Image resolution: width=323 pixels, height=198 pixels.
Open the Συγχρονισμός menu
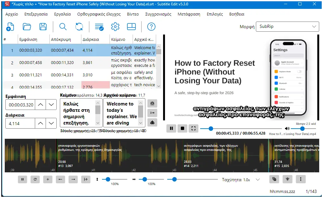pos(158,14)
